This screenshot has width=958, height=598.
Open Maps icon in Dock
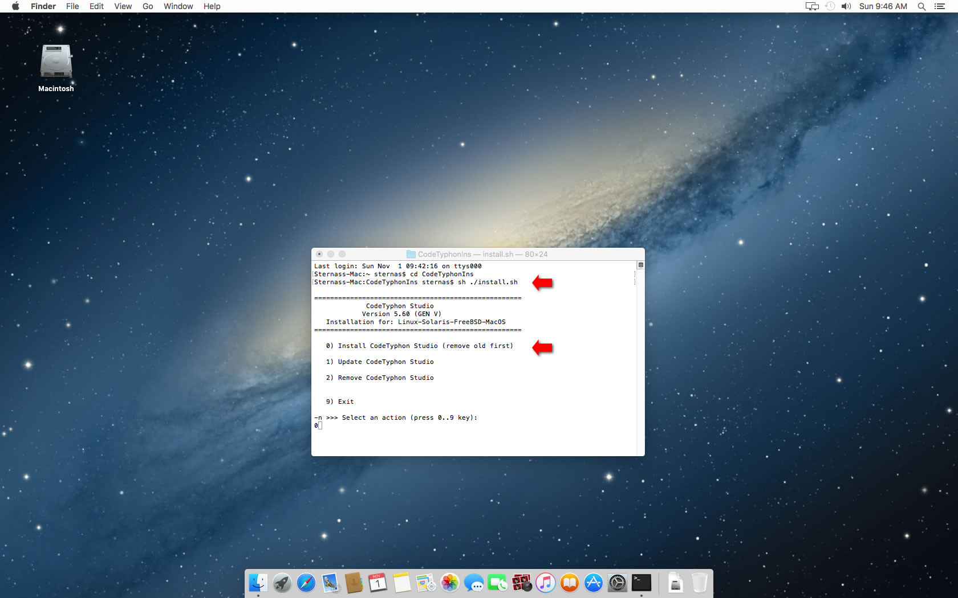[425, 583]
